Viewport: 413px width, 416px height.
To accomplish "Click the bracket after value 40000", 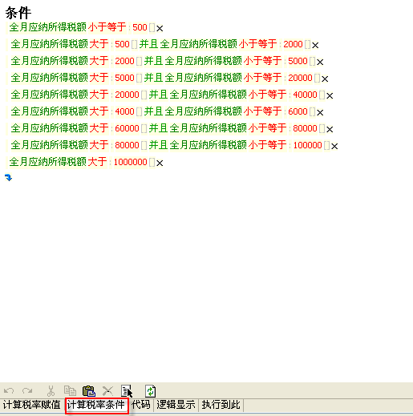I will pos(322,95).
